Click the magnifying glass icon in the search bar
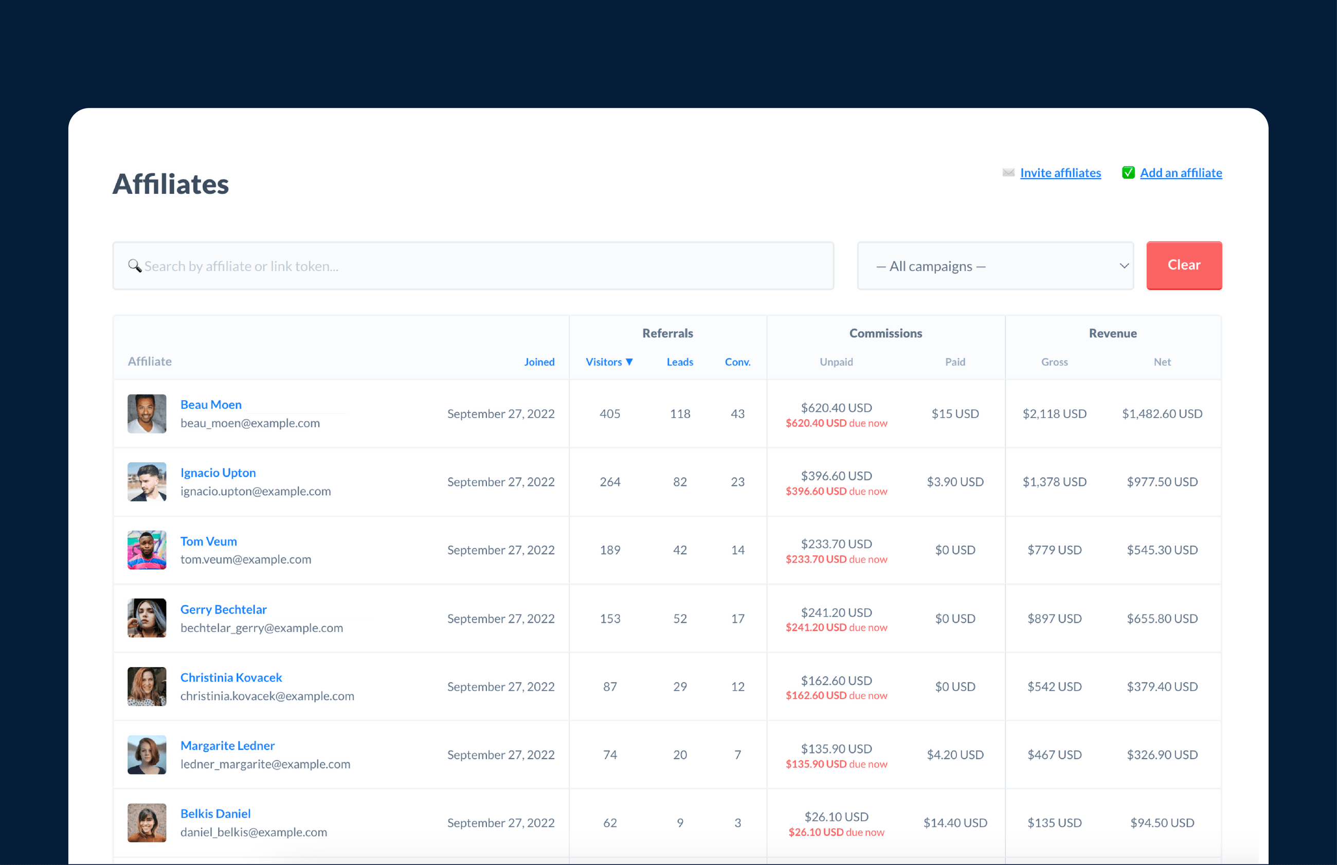 click(x=135, y=266)
